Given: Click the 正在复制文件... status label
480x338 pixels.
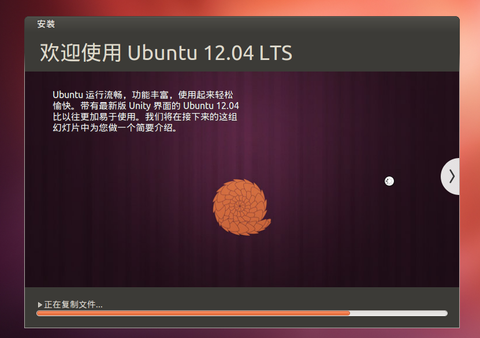Looking at the screenshot, I should (73, 305).
